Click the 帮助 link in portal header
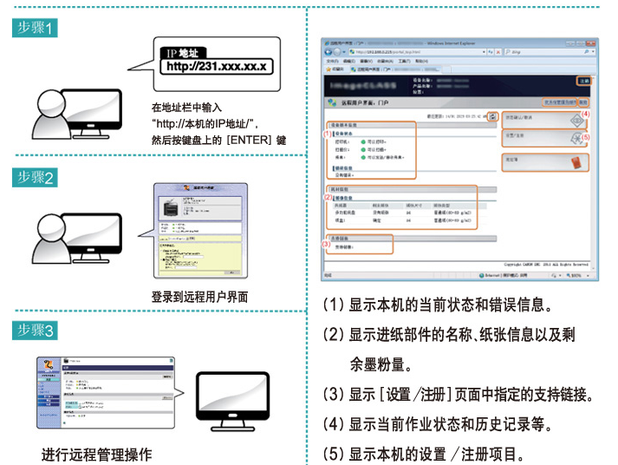This screenshot has height=465, width=618. (x=583, y=102)
